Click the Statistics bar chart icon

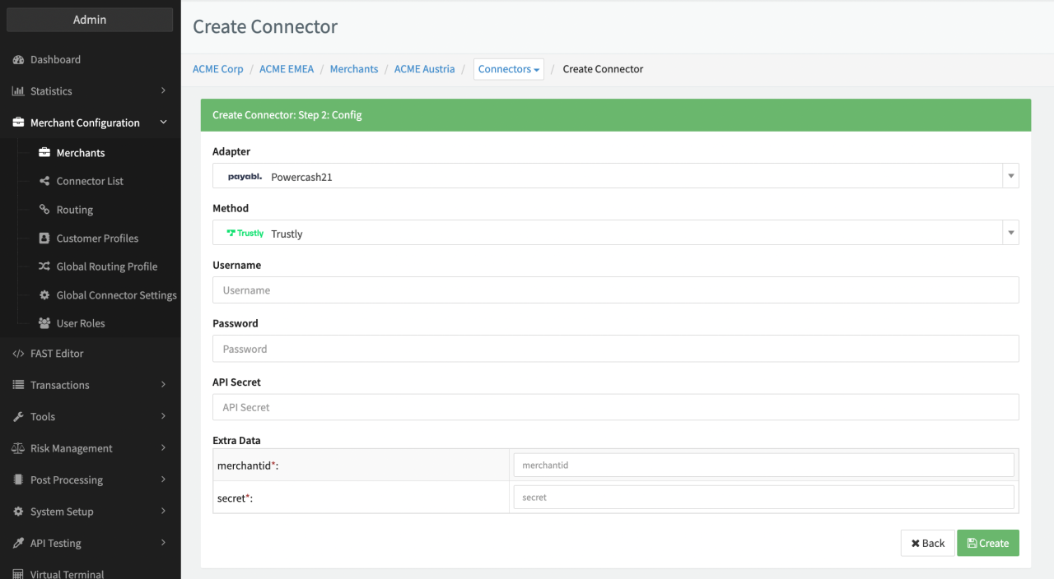coord(18,91)
